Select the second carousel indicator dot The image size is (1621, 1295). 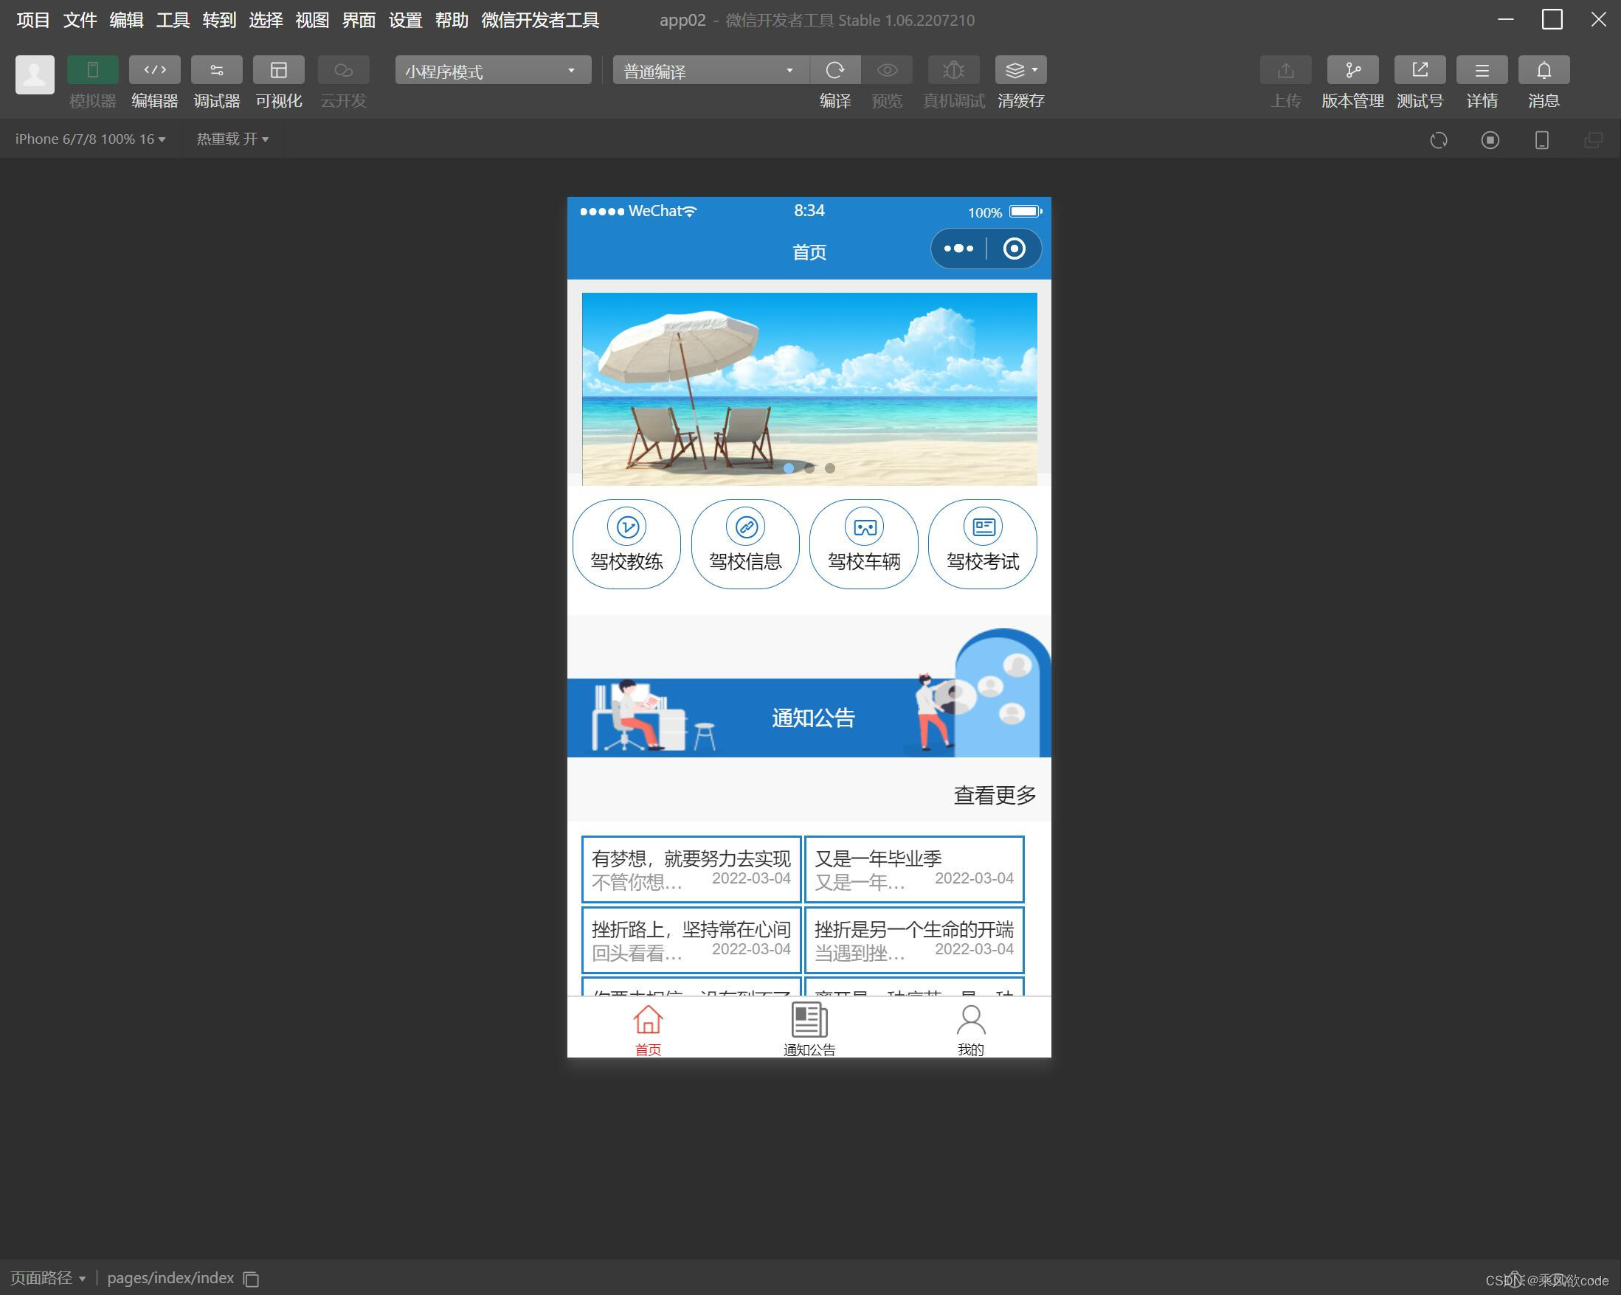[x=809, y=468]
